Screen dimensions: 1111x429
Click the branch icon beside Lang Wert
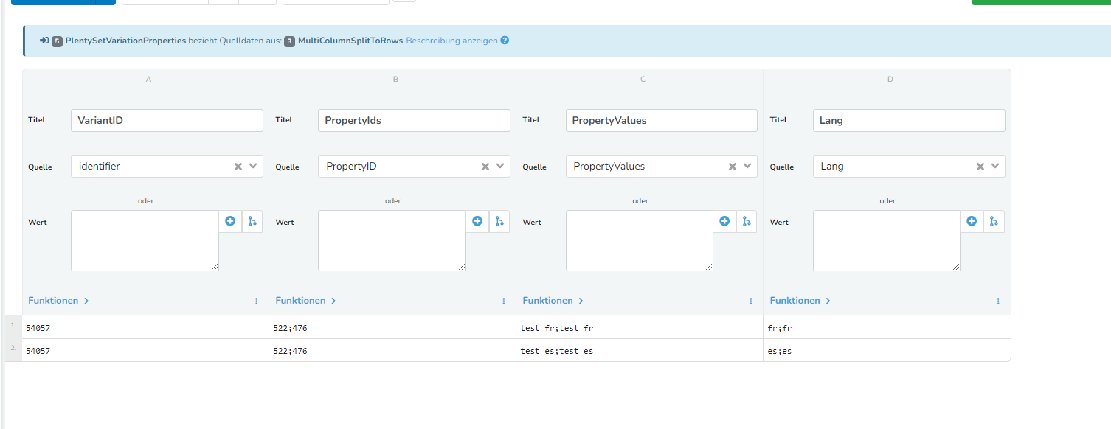coord(994,221)
